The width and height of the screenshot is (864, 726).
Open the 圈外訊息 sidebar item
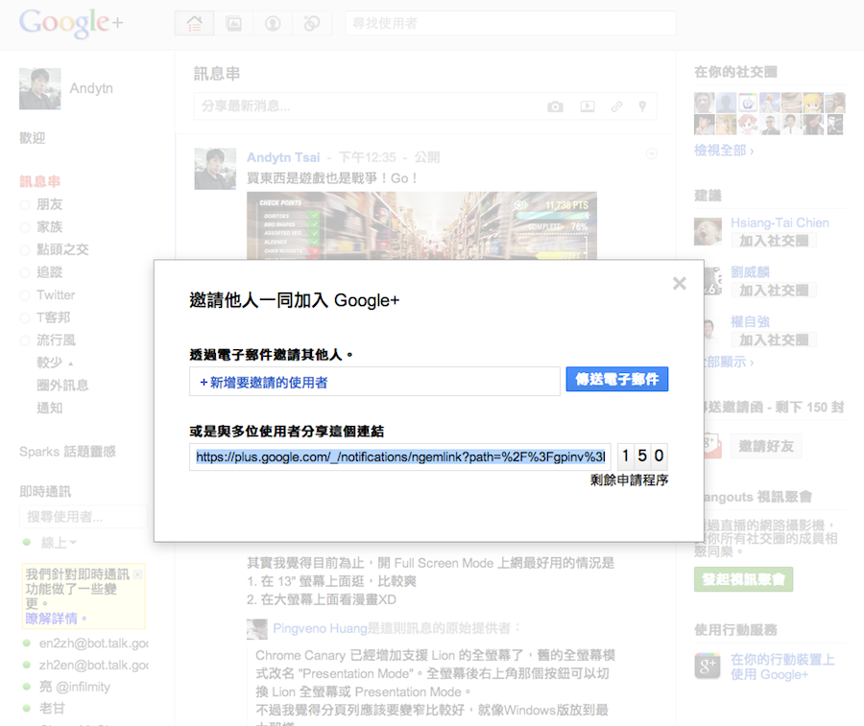click(x=62, y=386)
